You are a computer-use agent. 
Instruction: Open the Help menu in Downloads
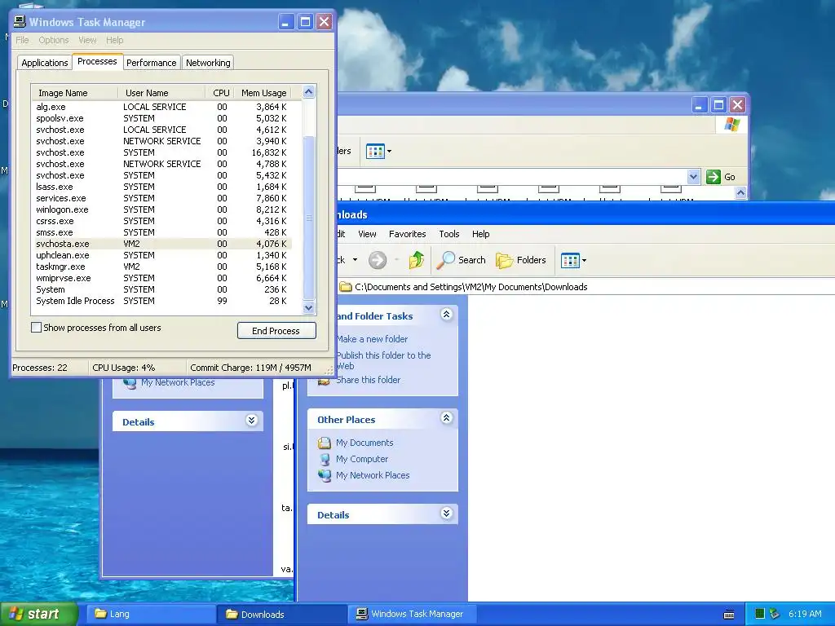(x=480, y=234)
